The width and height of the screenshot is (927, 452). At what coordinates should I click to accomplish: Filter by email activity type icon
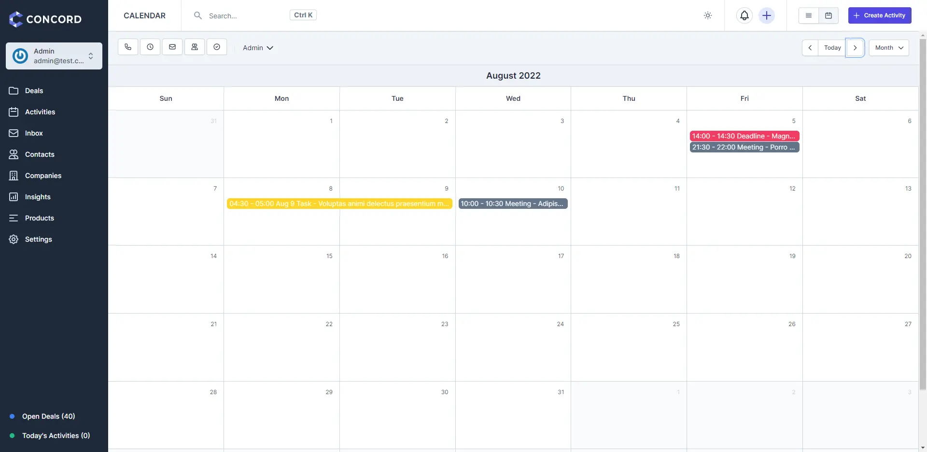pyautogui.click(x=172, y=47)
